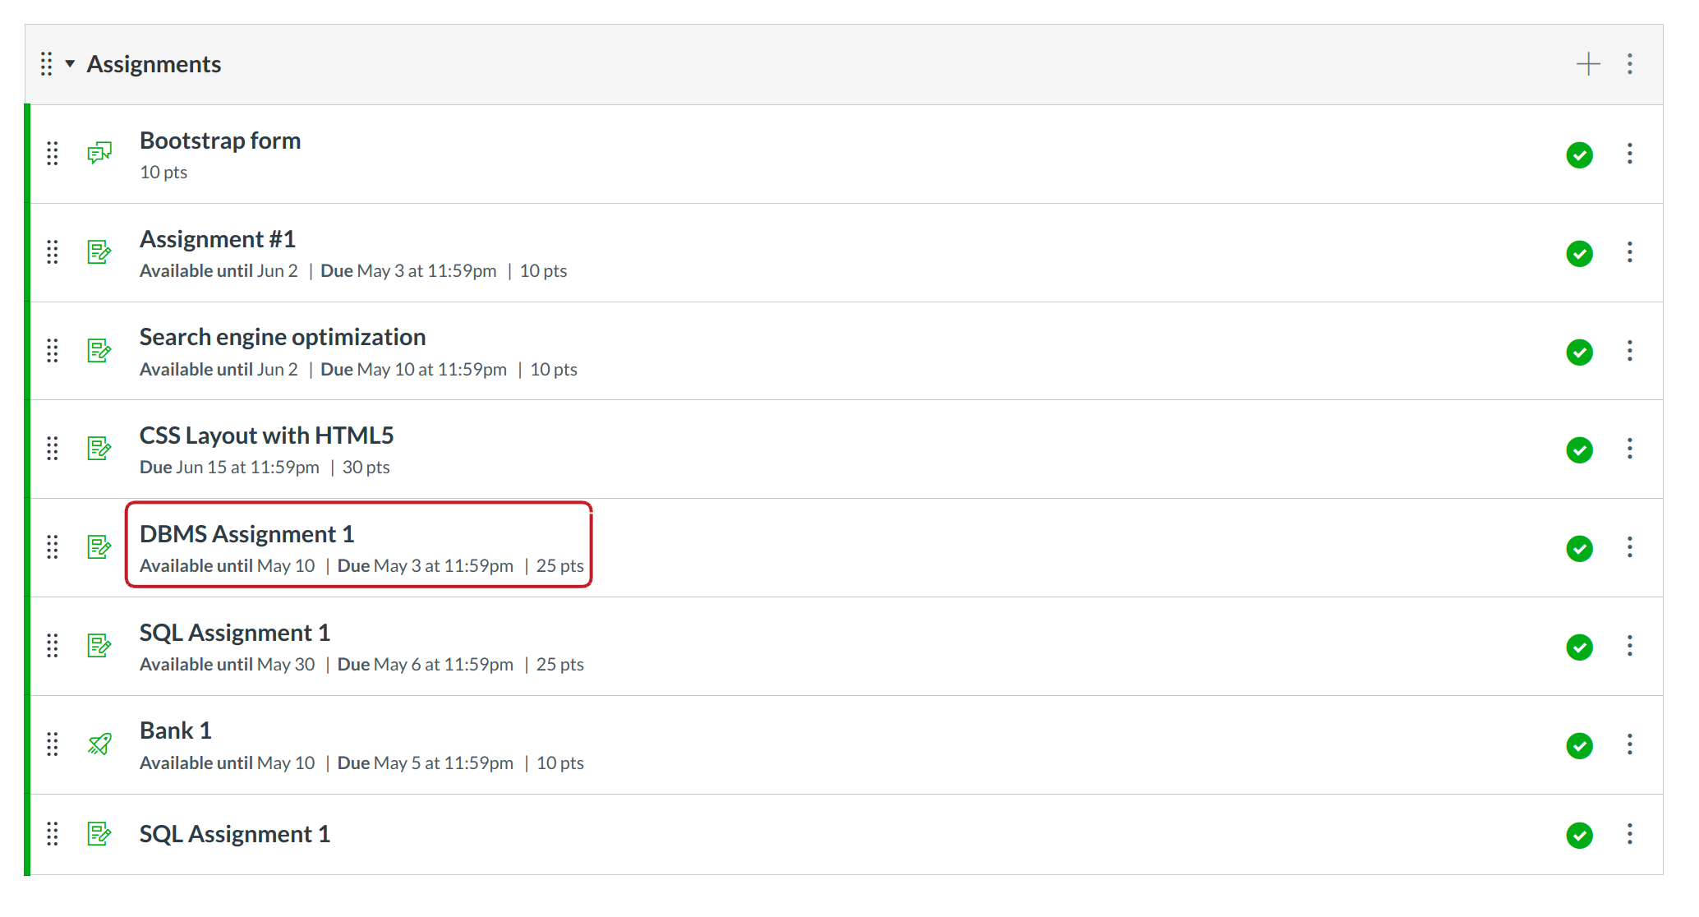Open the Bank 1 quiz link
This screenshot has width=1699, height=917.
(175, 730)
